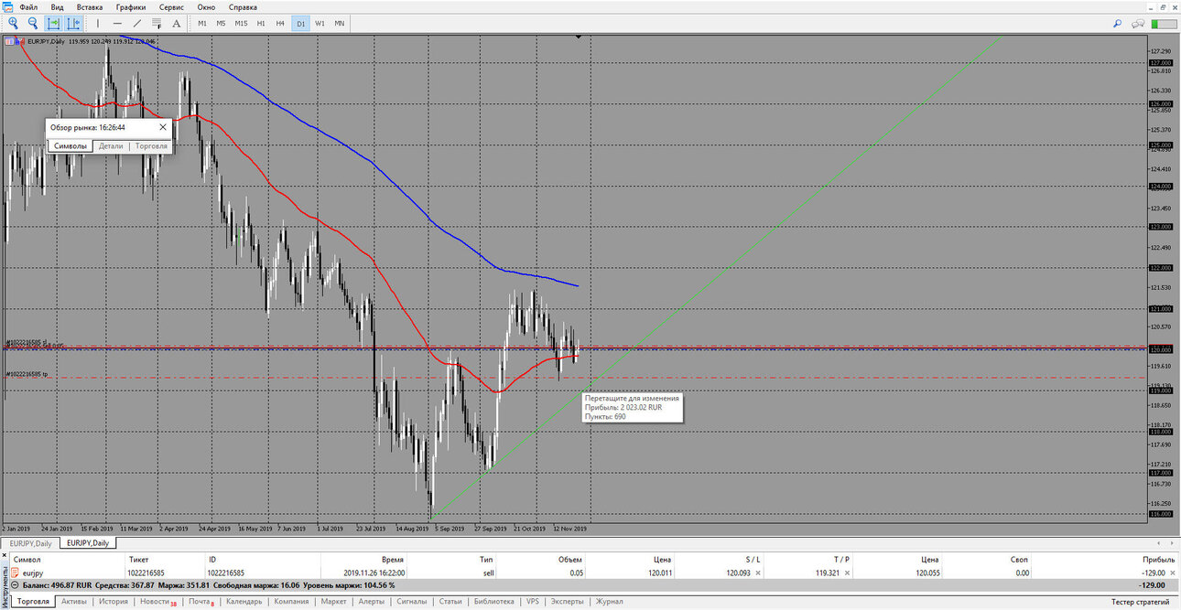Zoom in on the chart
The height and width of the screenshot is (610, 1181).
[x=13, y=23]
